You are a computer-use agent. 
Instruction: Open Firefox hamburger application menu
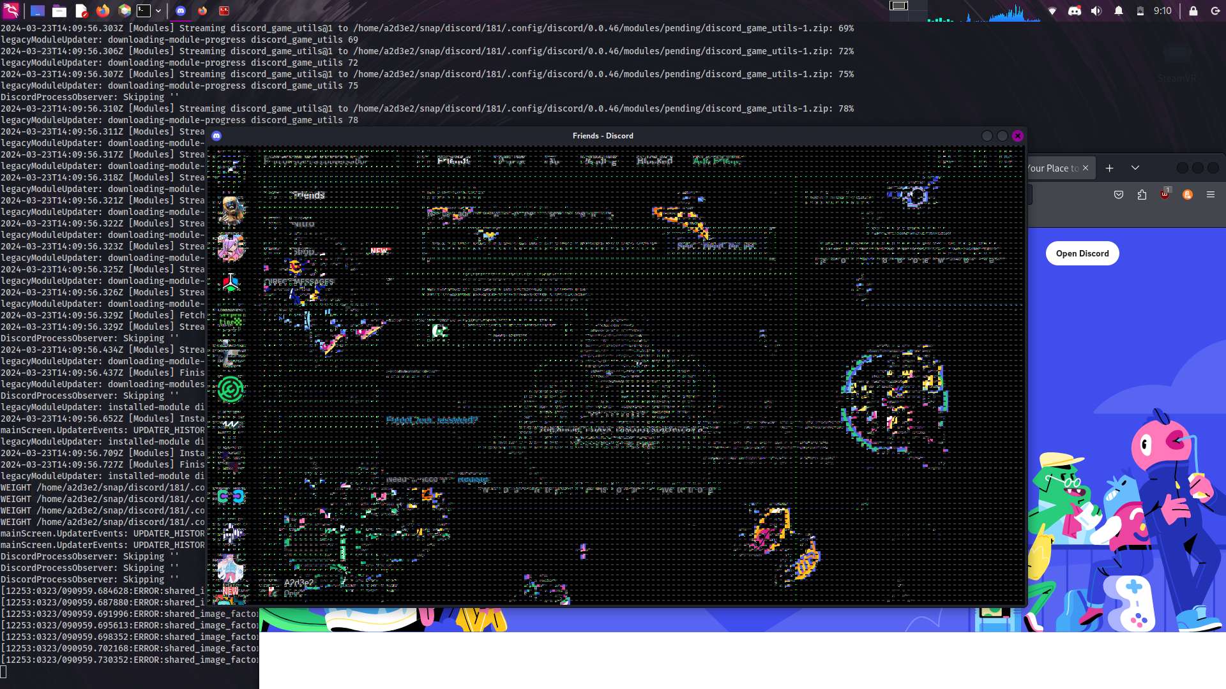[1210, 195]
